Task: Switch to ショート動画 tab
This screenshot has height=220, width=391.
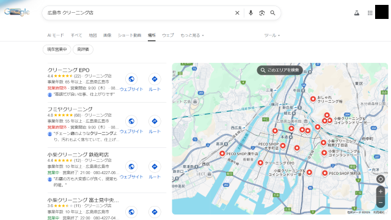Action: [x=130, y=35]
